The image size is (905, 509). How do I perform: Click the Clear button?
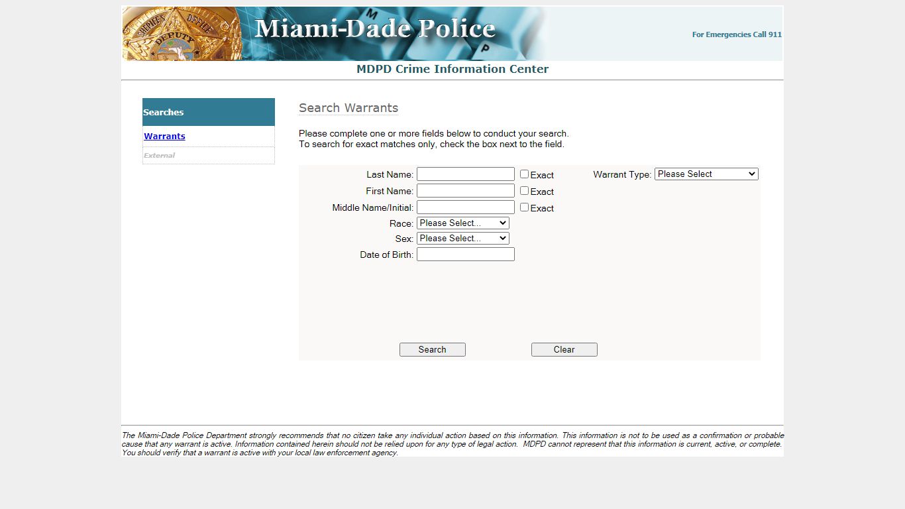point(564,350)
